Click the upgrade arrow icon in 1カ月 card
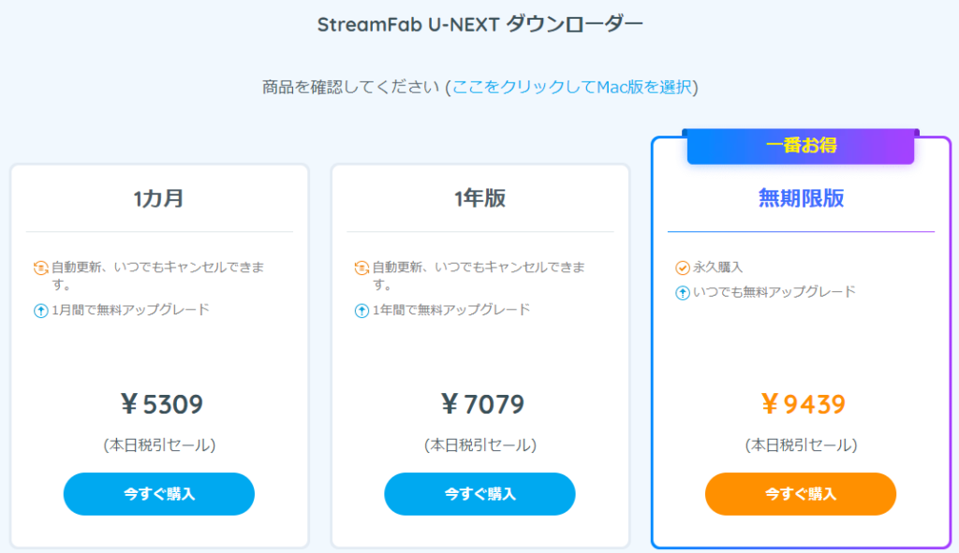This screenshot has width=959, height=553. [x=41, y=311]
